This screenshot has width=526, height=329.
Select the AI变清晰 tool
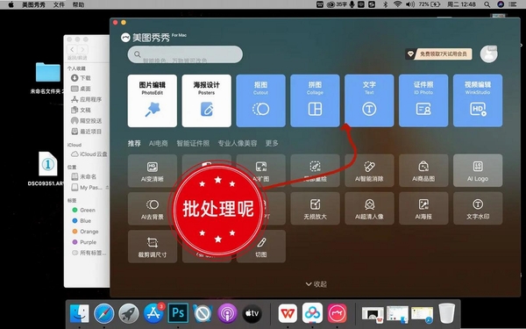pos(153,171)
